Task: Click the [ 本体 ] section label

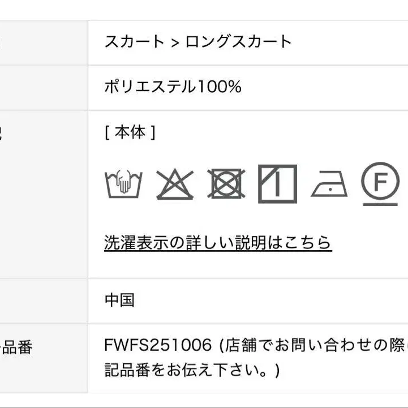Action: coord(130,132)
